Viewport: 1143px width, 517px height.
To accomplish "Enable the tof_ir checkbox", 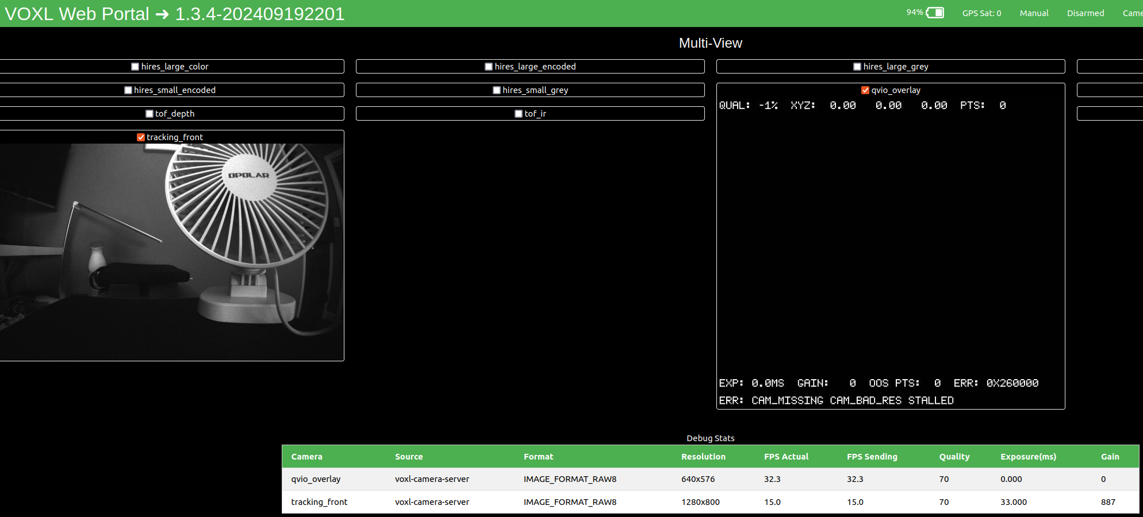I will [519, 114].
